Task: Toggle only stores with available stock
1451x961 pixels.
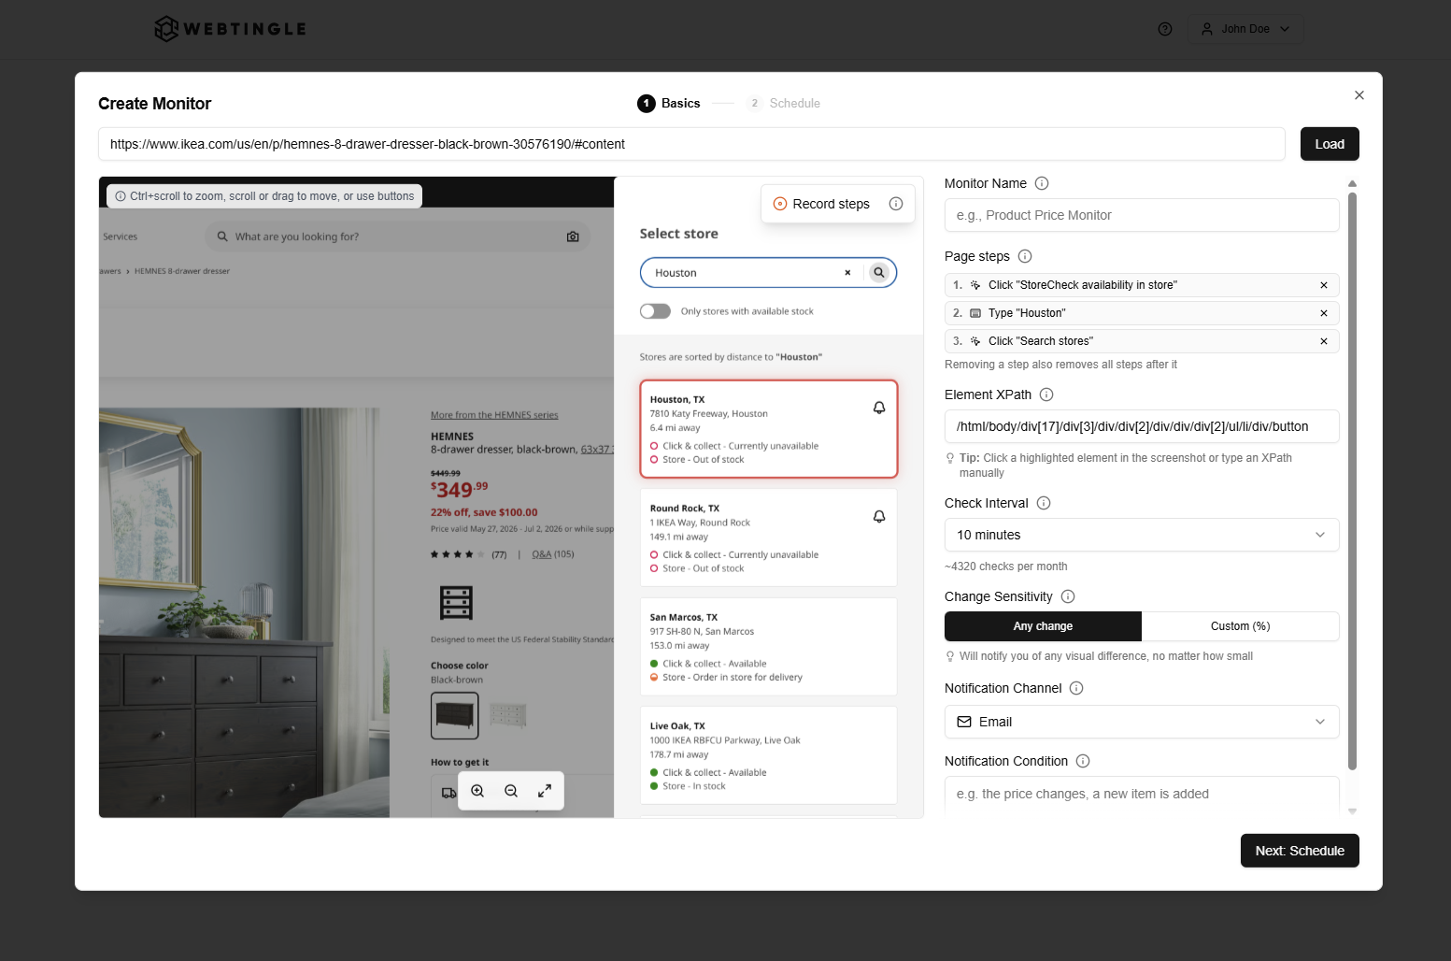Action: tap(655, 311)
